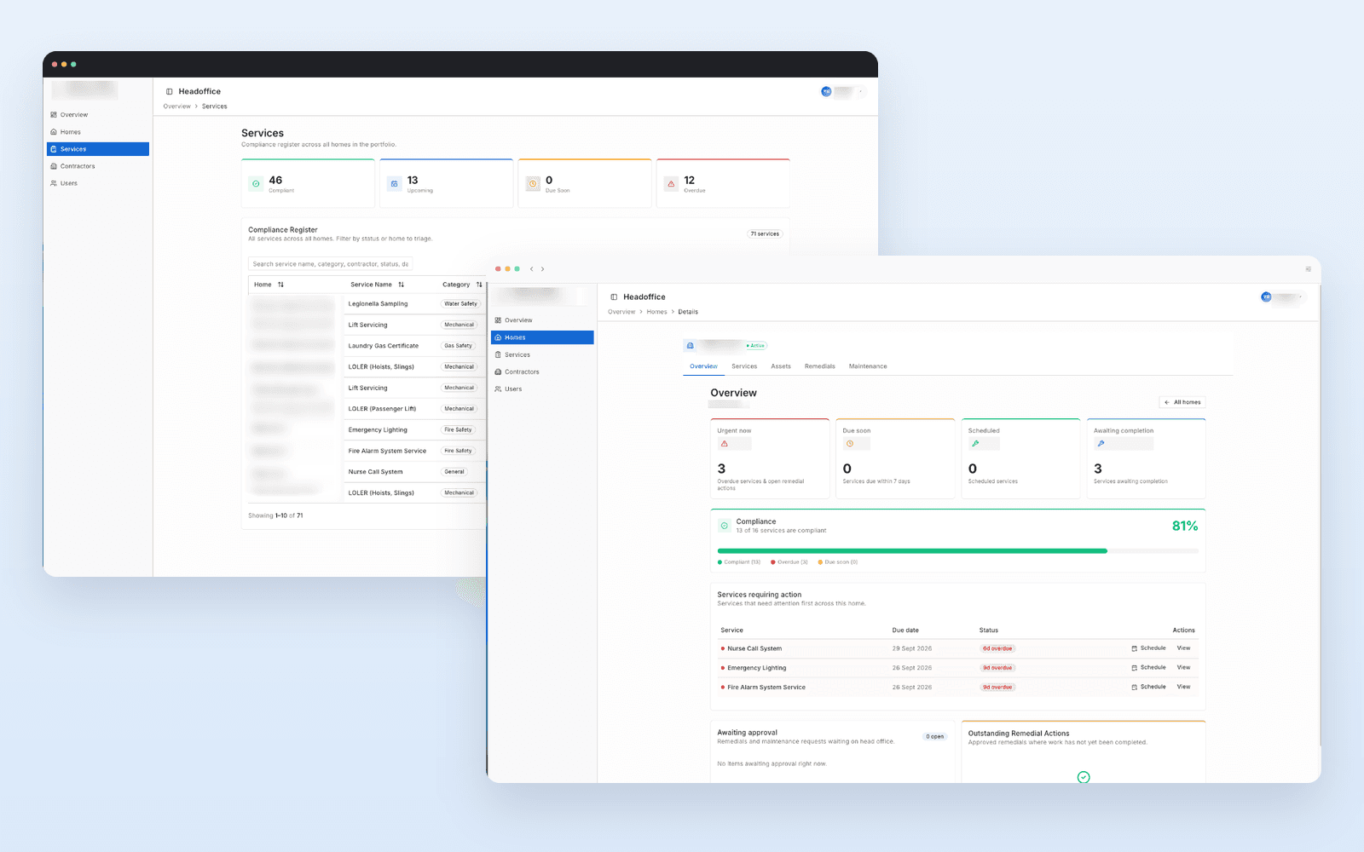Select Services in the Services window sidebar
Viewport: 1364px width, 852px height.
click(x=98, y=149)
